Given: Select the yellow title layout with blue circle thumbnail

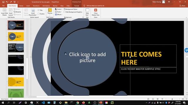Looking at the screenshot, I should click(x=16, y=36).
